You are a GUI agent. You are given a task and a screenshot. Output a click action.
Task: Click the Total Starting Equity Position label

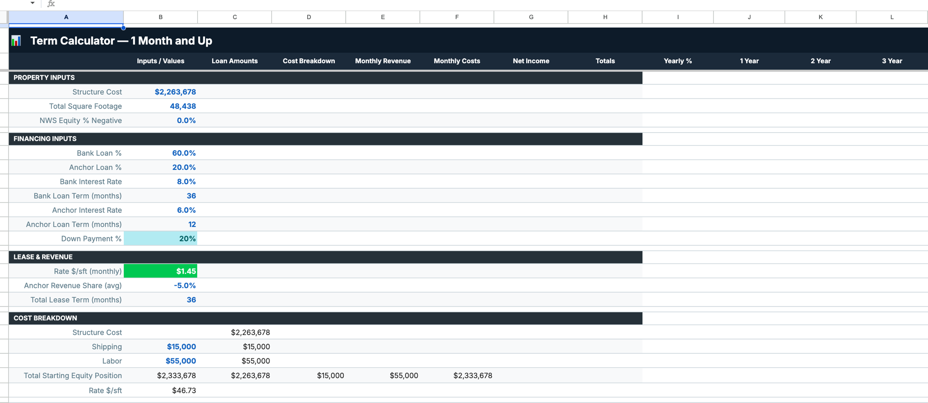pyautogui.click(x=73, y=376)
